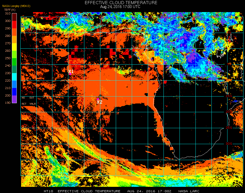Click the 250 value on the TEFF scale
245x193 pixels.
(8, 58)
